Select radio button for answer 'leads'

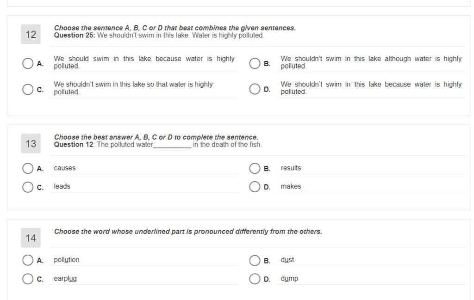pos(27,187)
